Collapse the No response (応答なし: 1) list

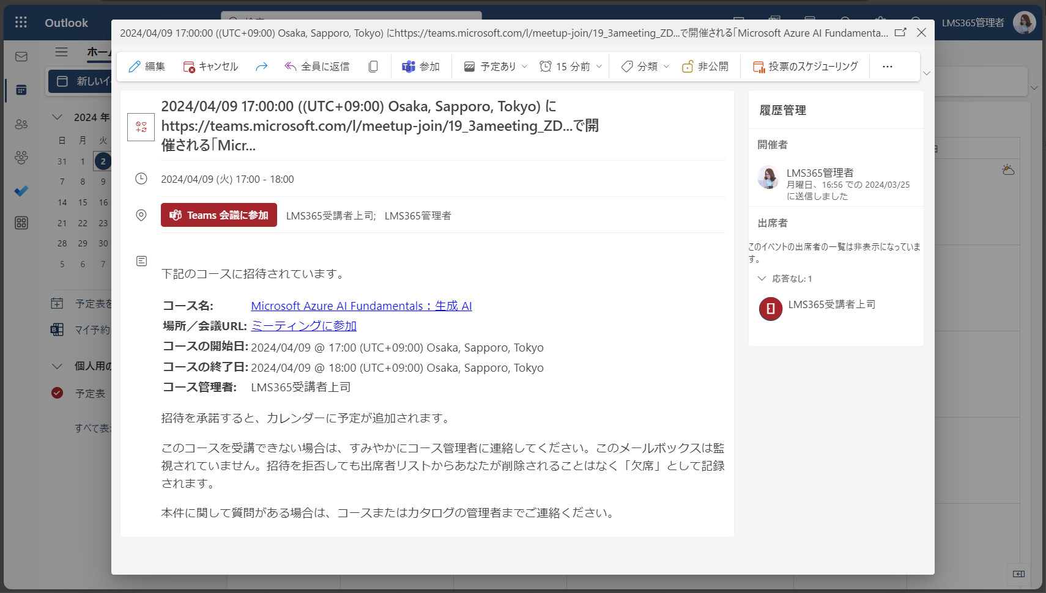point(762,279)
